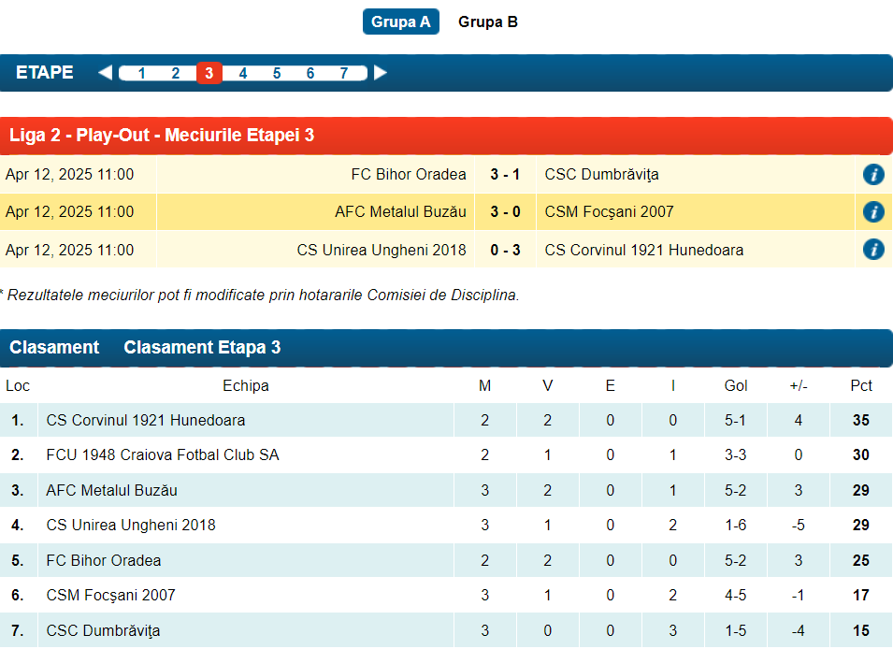Click info icon for Unirea Ungheni match

pyautogui.click(x=872, y=250)
